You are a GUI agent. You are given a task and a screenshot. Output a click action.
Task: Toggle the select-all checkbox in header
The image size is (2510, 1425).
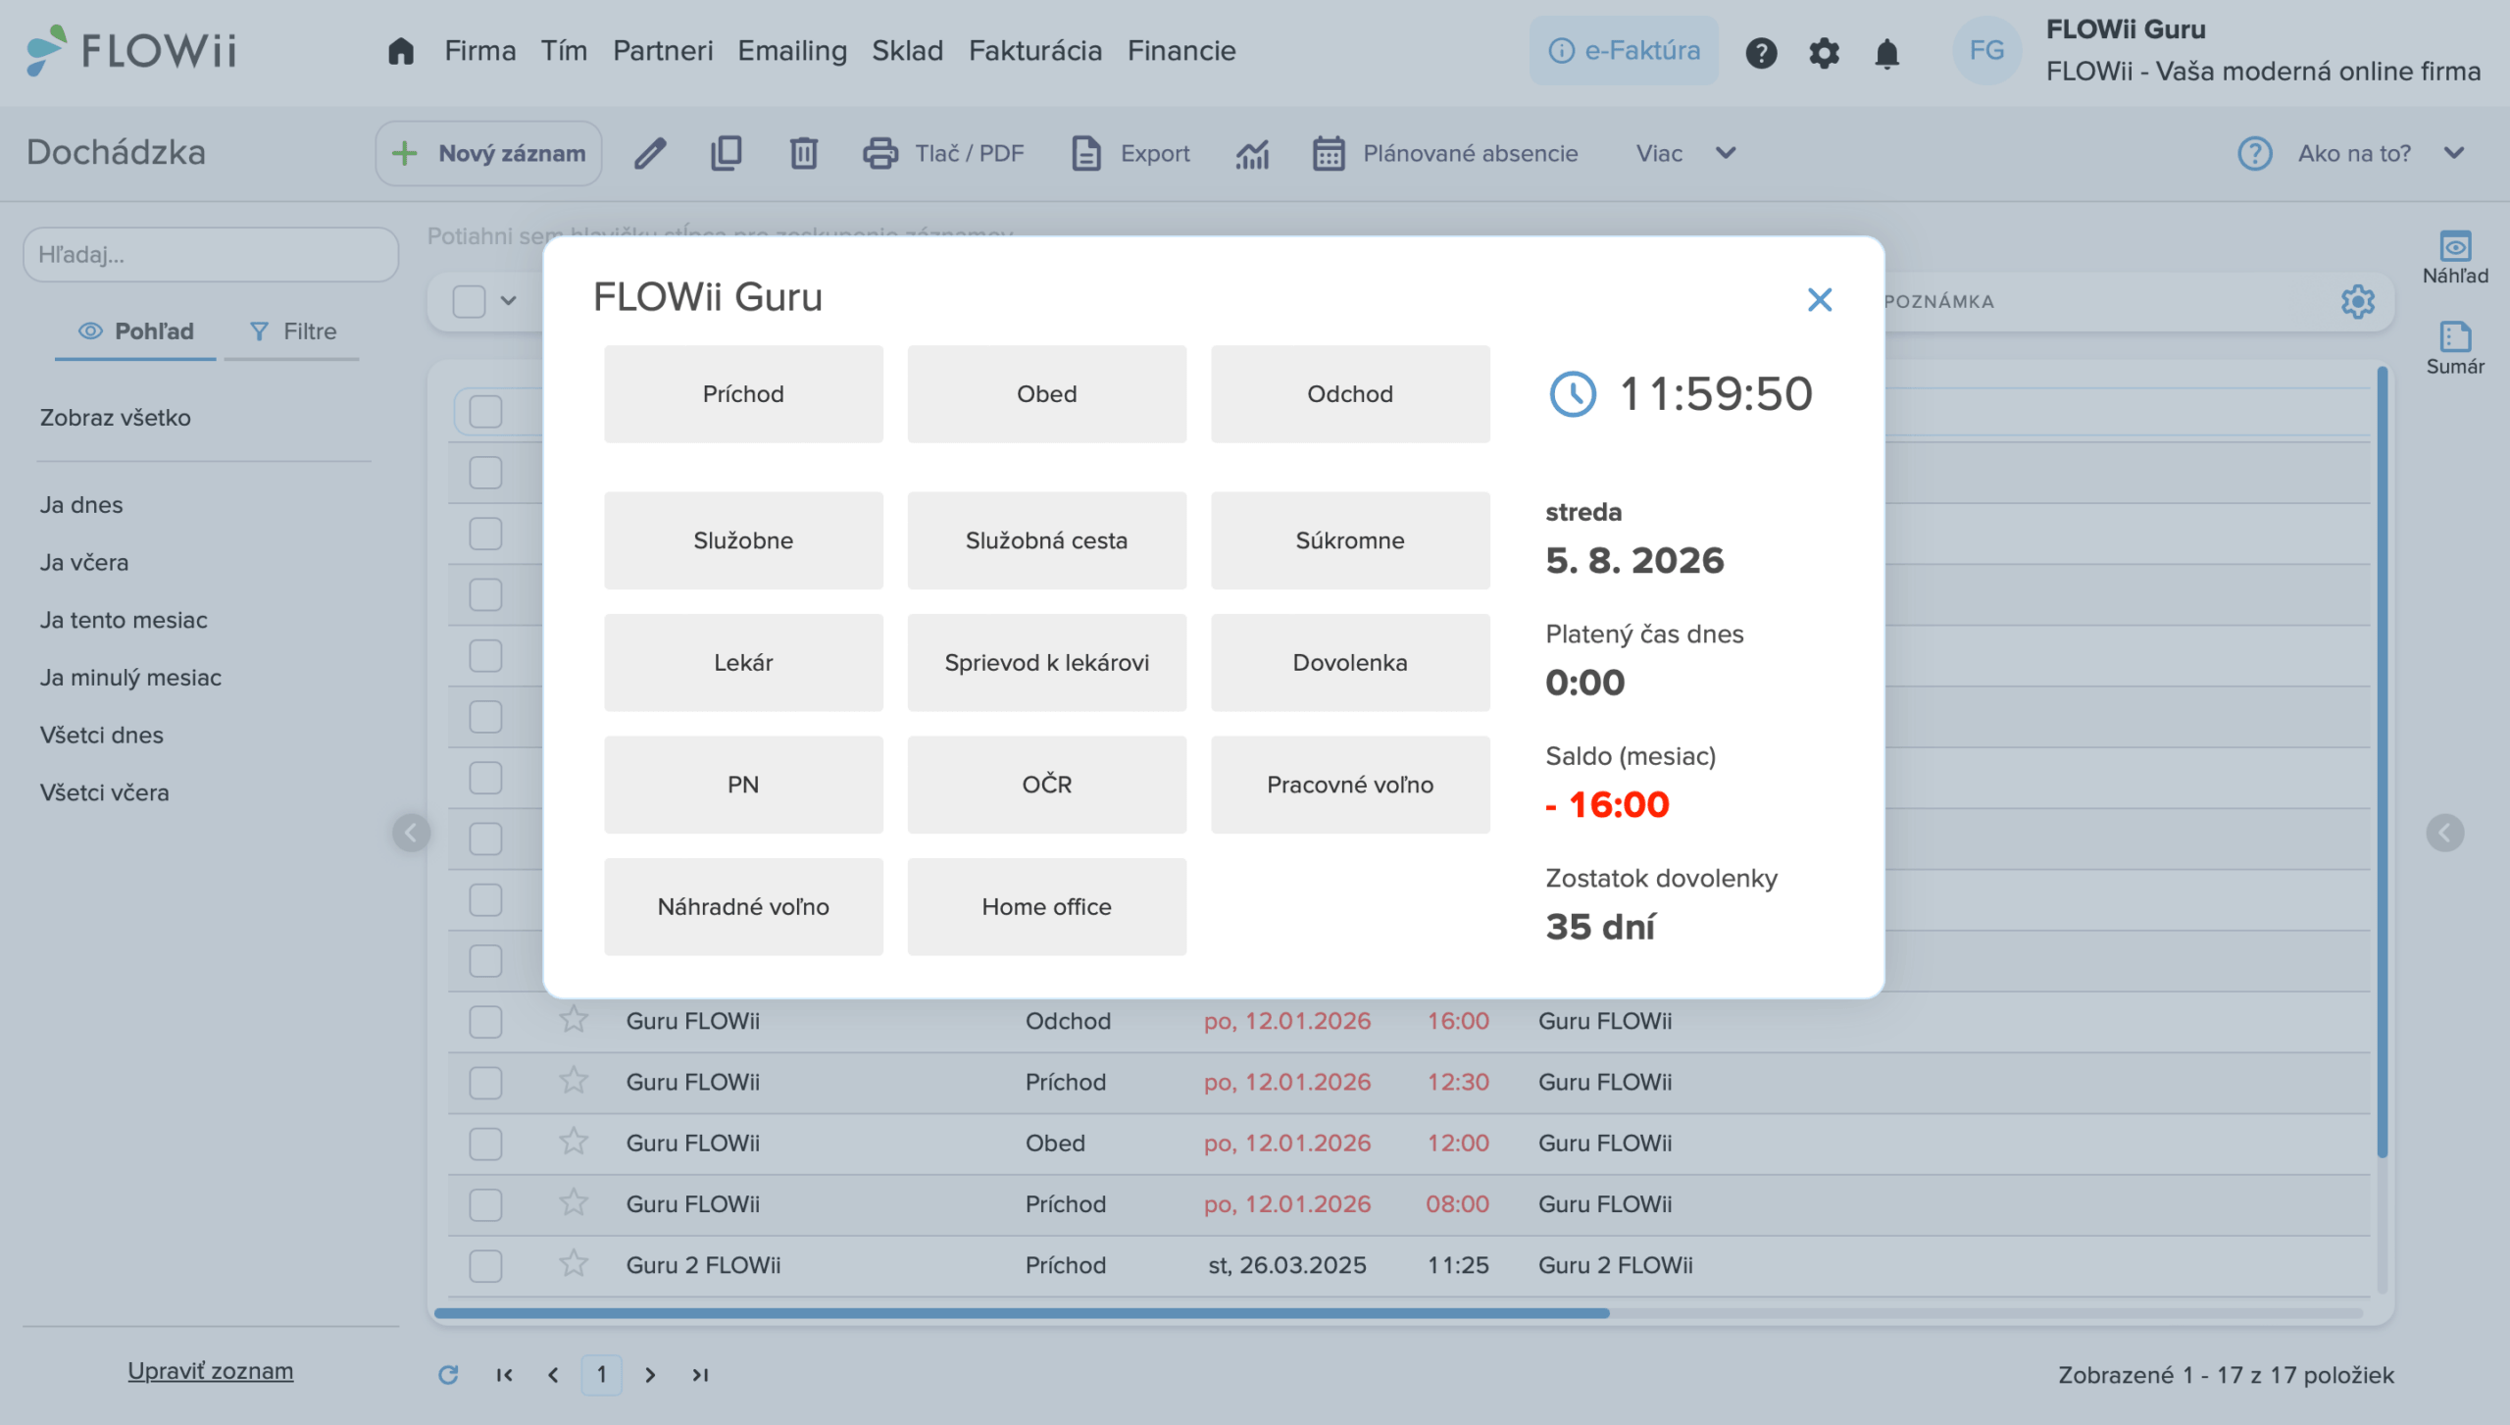(x=469, y=301)
